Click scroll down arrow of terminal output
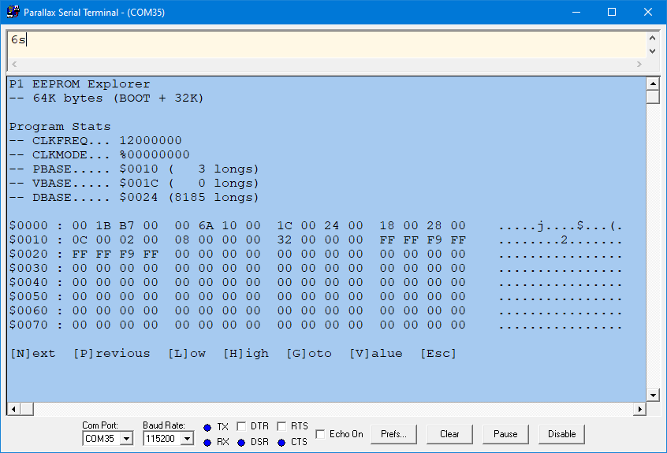This screenshot has width=667, height=453. click(652, 395)
